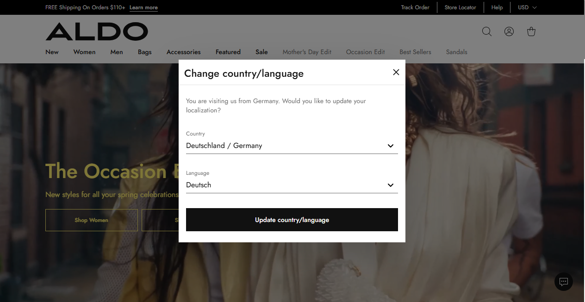
Task: Expand the Country dropdown
Action: pos(292,146)
